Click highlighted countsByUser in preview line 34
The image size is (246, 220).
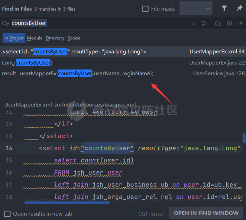tap(107, 148)
